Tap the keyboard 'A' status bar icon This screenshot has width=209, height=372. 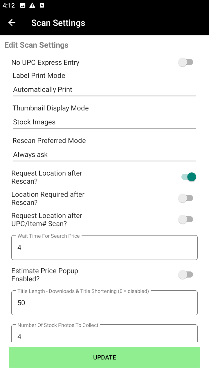42,6
